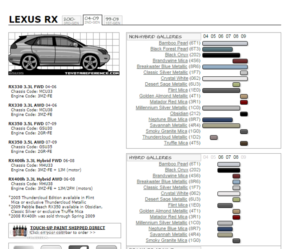Click Flint Mica non-hybrid color bar
The height and width of the screenshot is (249, 295).
pyautogui.click(x=221, y=90)
